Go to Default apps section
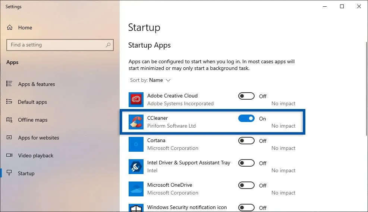The height and width of the screenshot is (212, 368). pyautogui.click(x=32, y=102)
